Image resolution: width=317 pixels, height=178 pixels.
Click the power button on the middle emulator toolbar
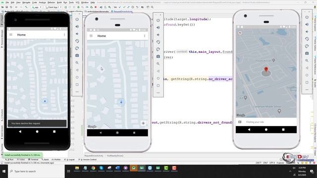click(x=158, y=20)
